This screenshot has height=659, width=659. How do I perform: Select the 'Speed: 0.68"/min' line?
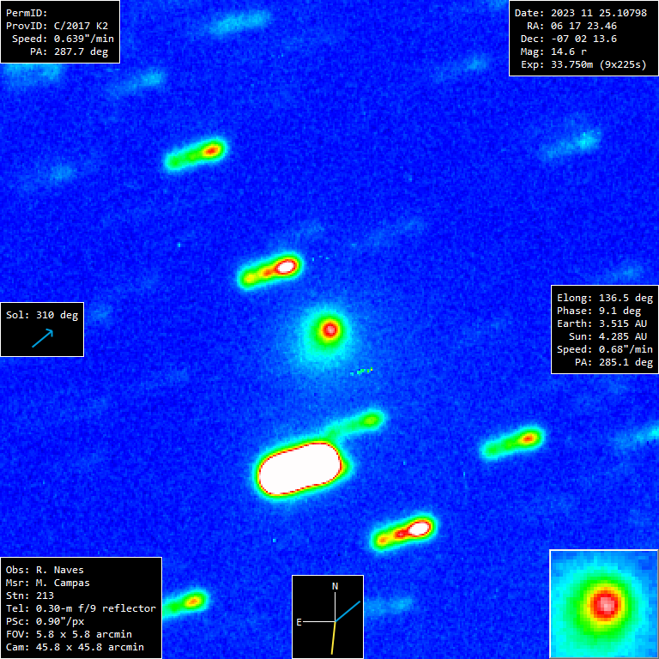[x=605, y=349]
